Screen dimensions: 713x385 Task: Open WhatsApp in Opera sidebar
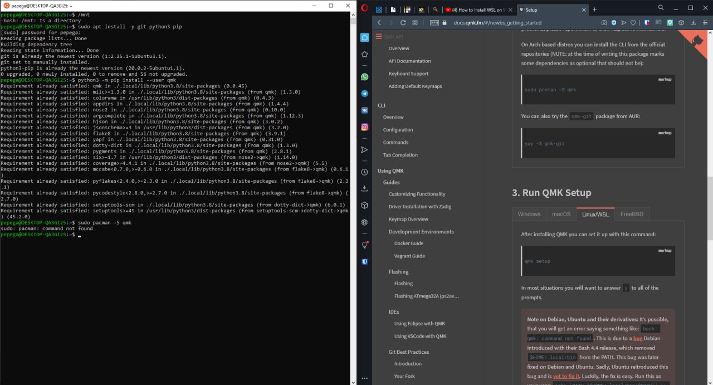[x=364, y=77]
